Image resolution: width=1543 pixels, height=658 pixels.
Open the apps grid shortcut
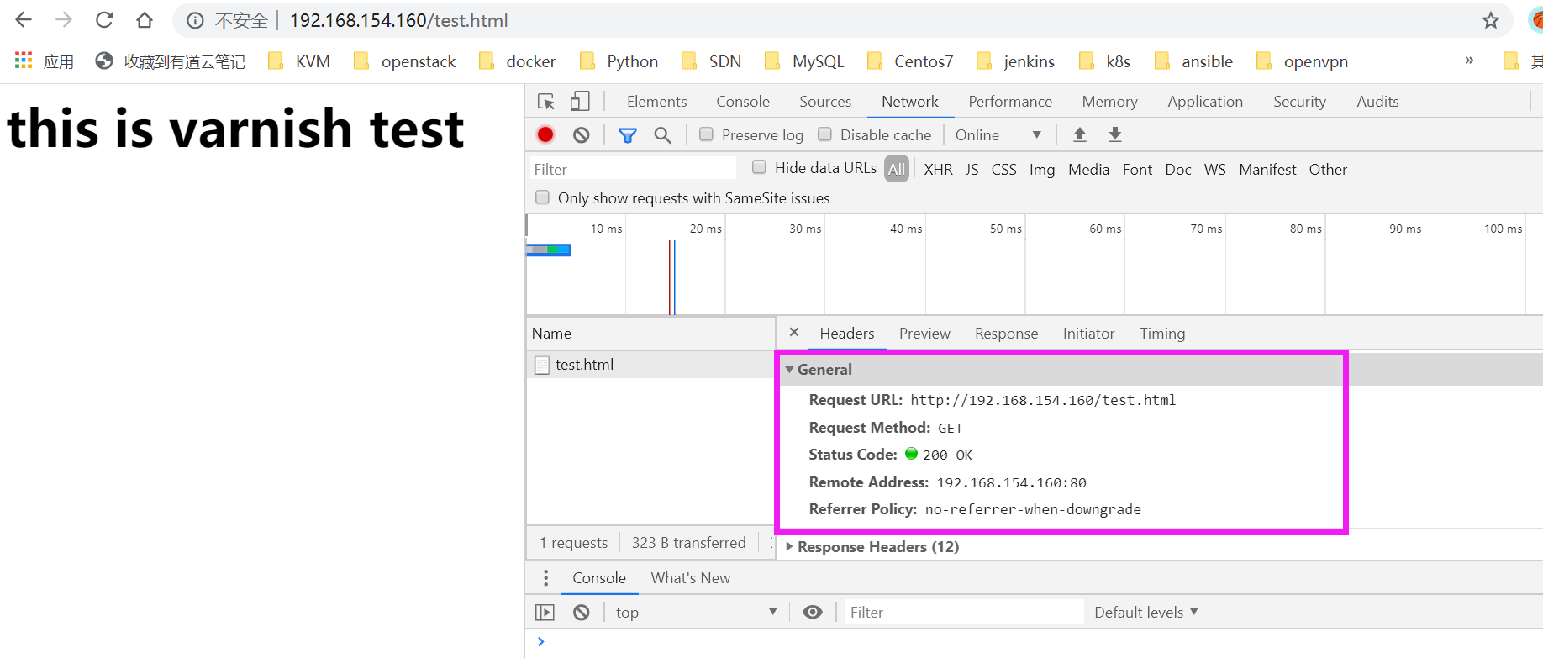[44, 61]
